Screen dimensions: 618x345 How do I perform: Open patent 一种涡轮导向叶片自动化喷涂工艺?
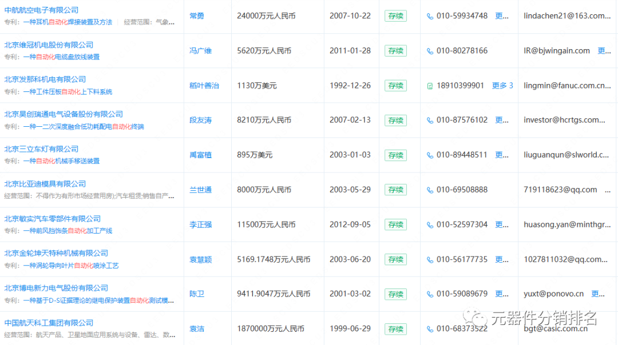(x=71, y=266)
